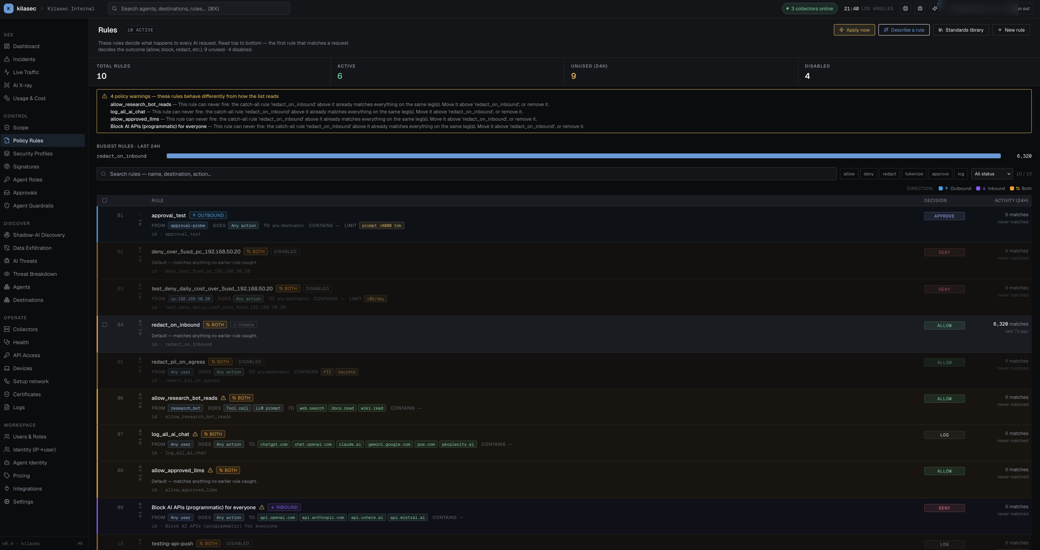Click Disable toggle on redact_on_inbound rule

click(244, 325)
